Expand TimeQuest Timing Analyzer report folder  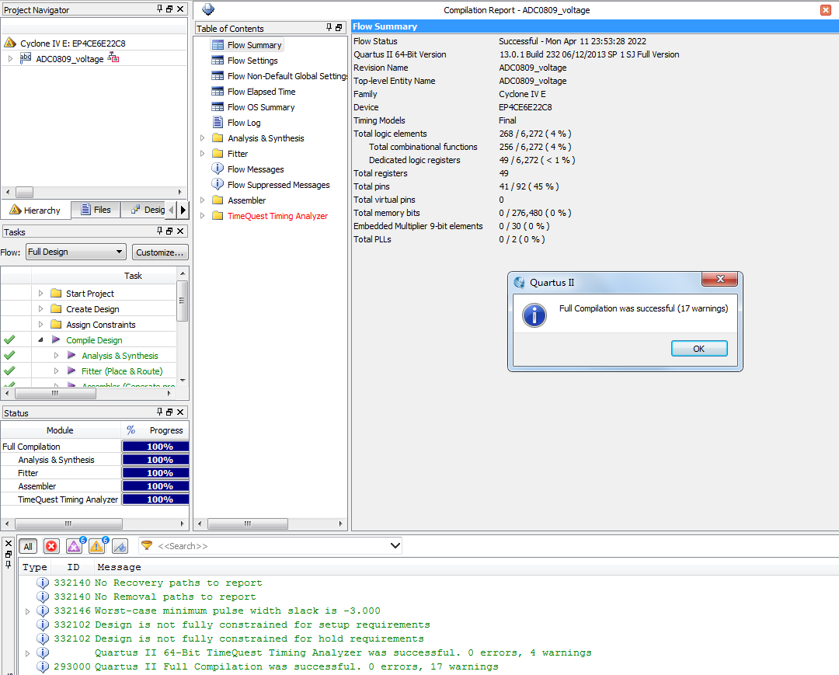point(203,216)
